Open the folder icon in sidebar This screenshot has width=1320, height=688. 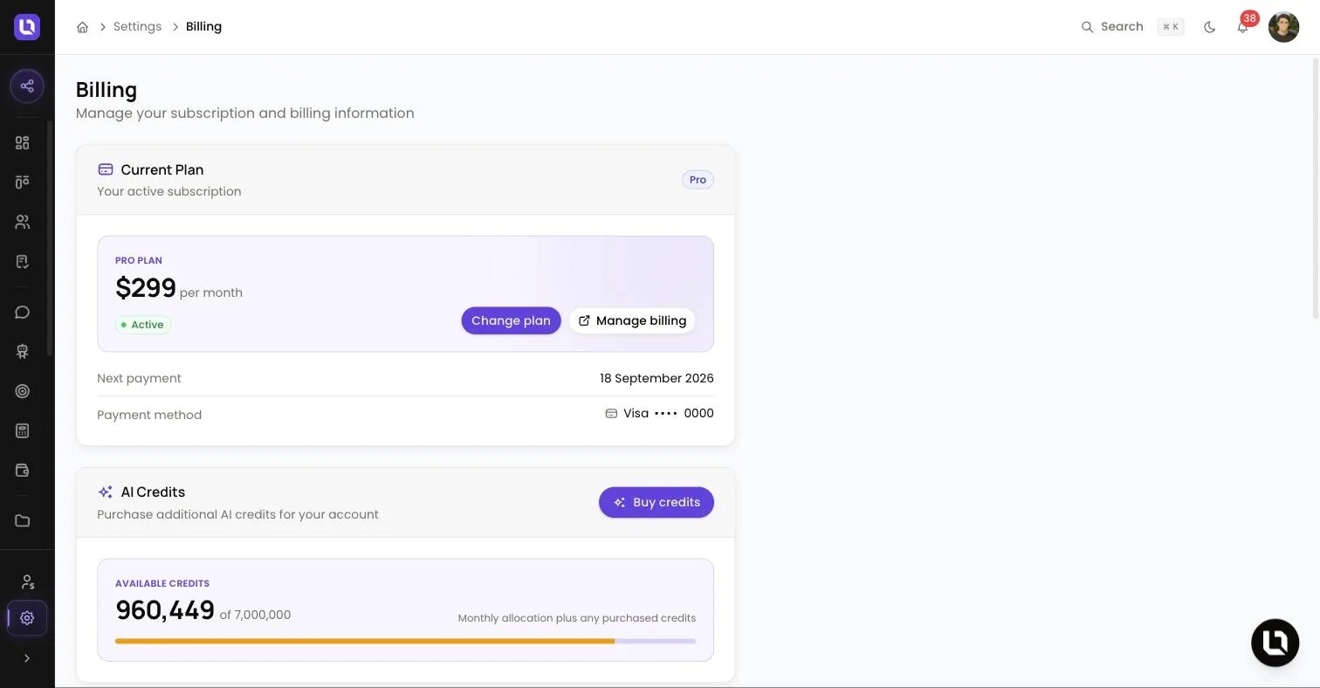point(23,521)
